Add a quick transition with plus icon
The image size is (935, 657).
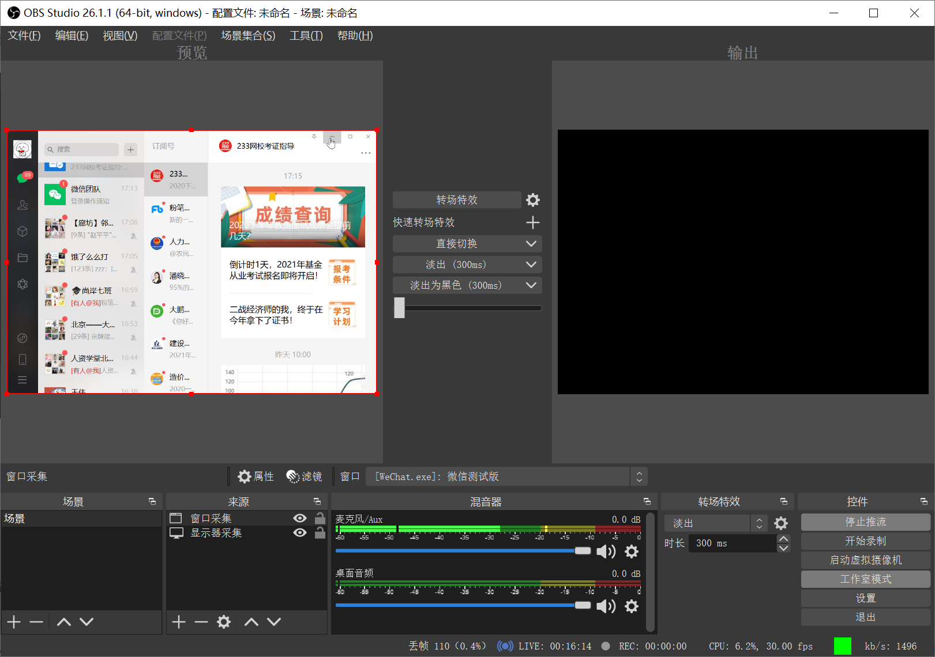click(x=533, y=222)
